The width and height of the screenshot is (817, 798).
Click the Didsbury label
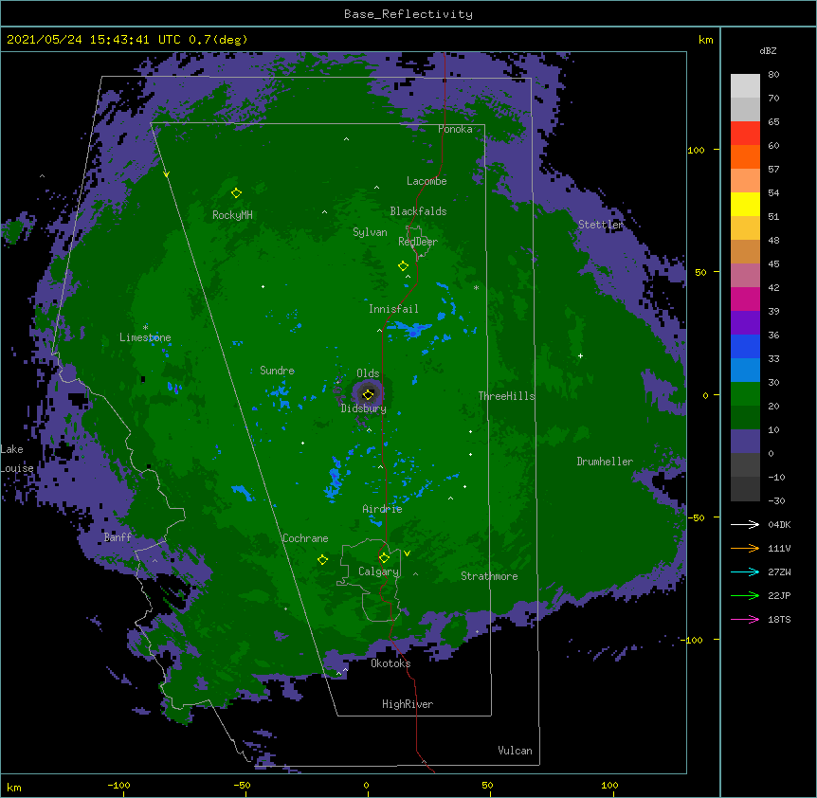tap(364, 408)
